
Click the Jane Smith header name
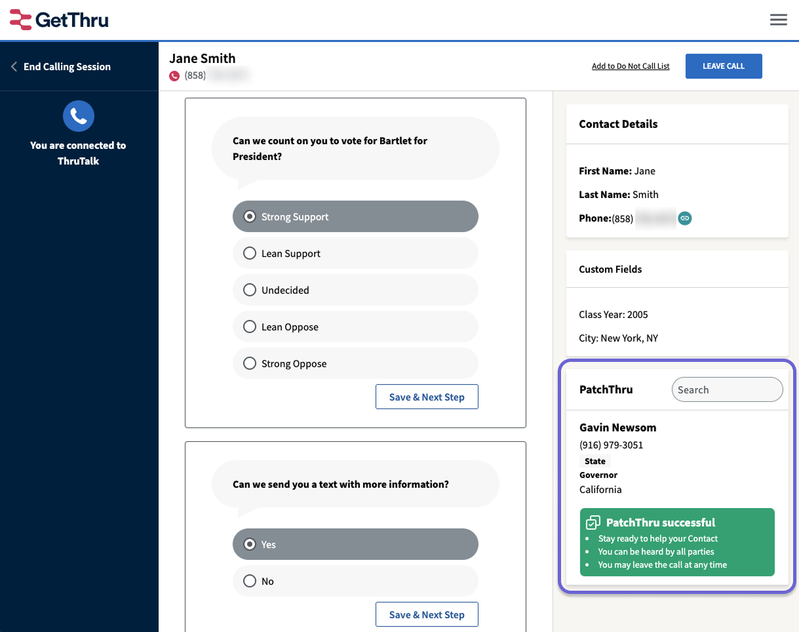202,58
